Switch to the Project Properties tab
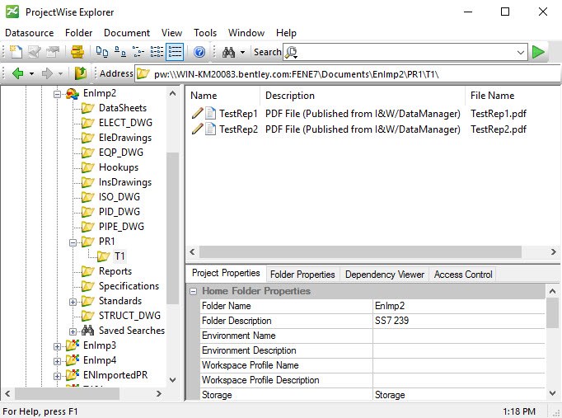 (x=226, y=273)
